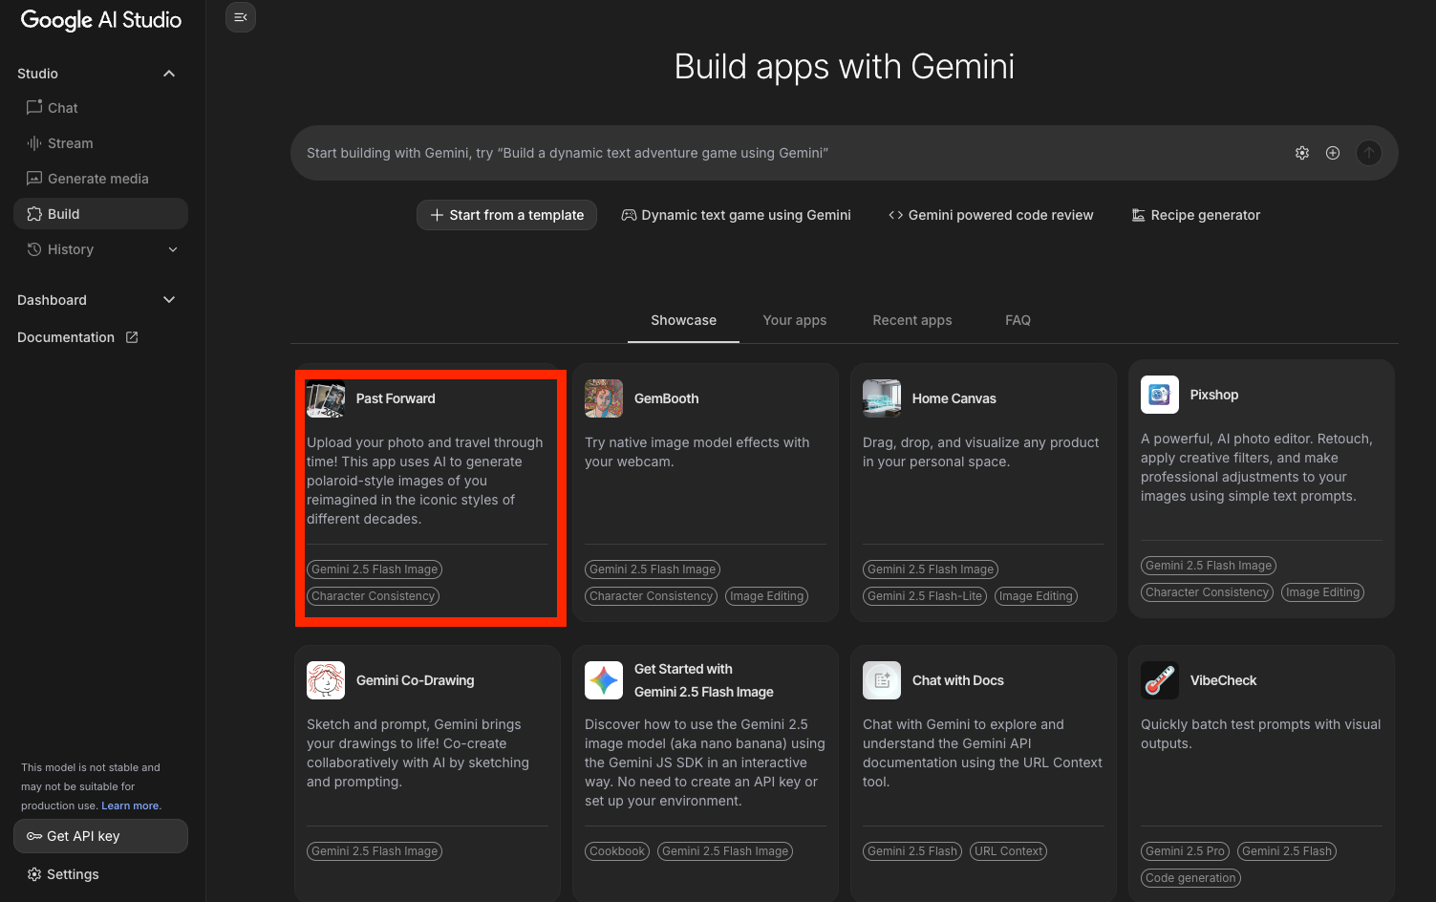Click Character Consistency tag on Pixshop card
The image size is (1436, 902).
(1208, 592)
